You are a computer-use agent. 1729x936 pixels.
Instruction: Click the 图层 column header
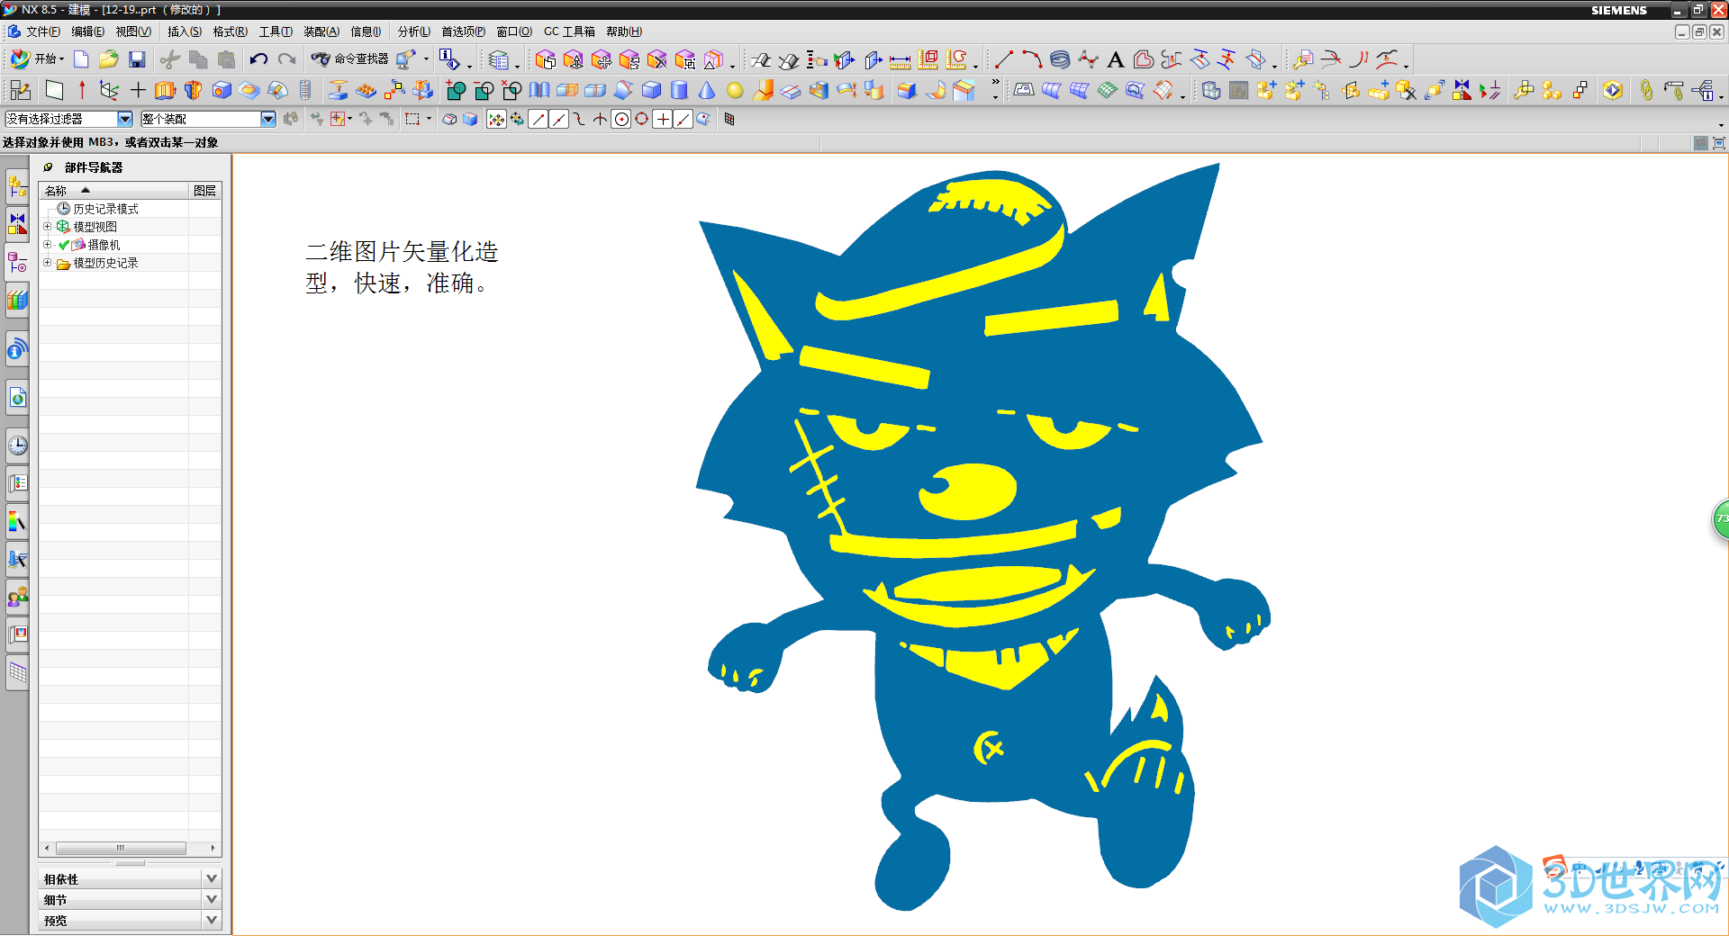(x=205, y=191)
